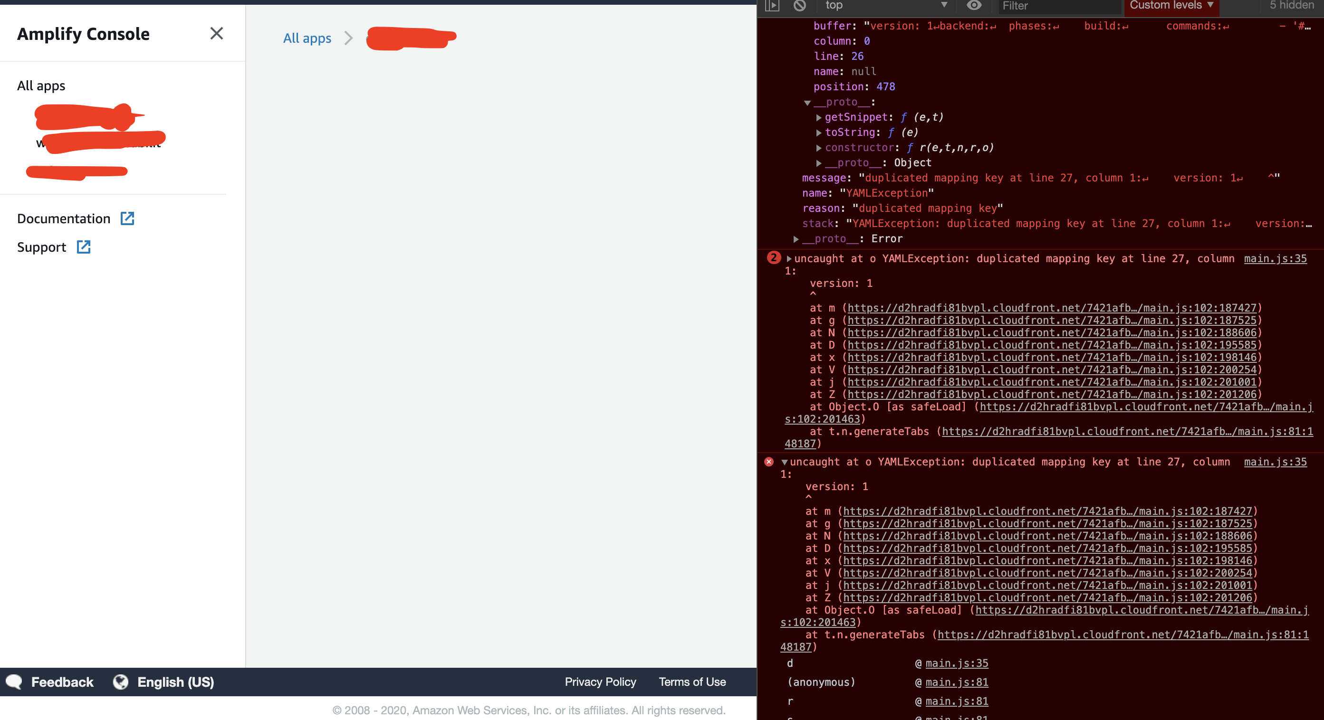Select the stack property line
1324x720 pixels.
pos(1057,224)
